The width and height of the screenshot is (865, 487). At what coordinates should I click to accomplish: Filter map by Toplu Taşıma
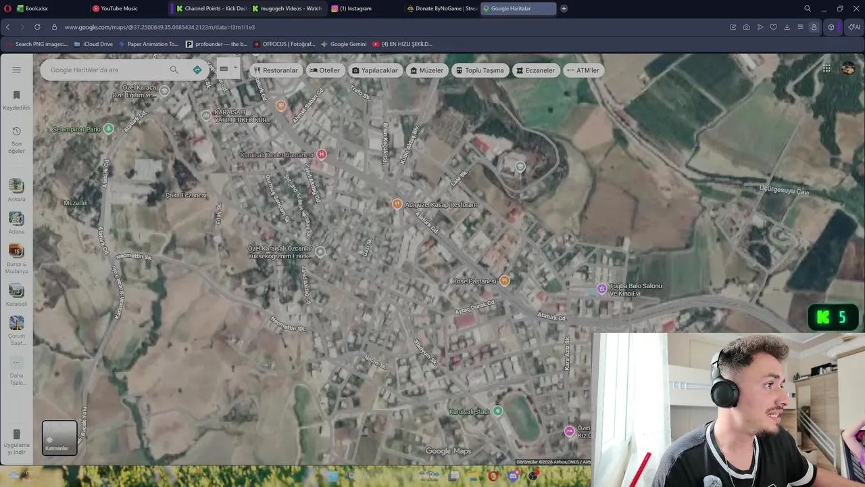click(480, 70)
